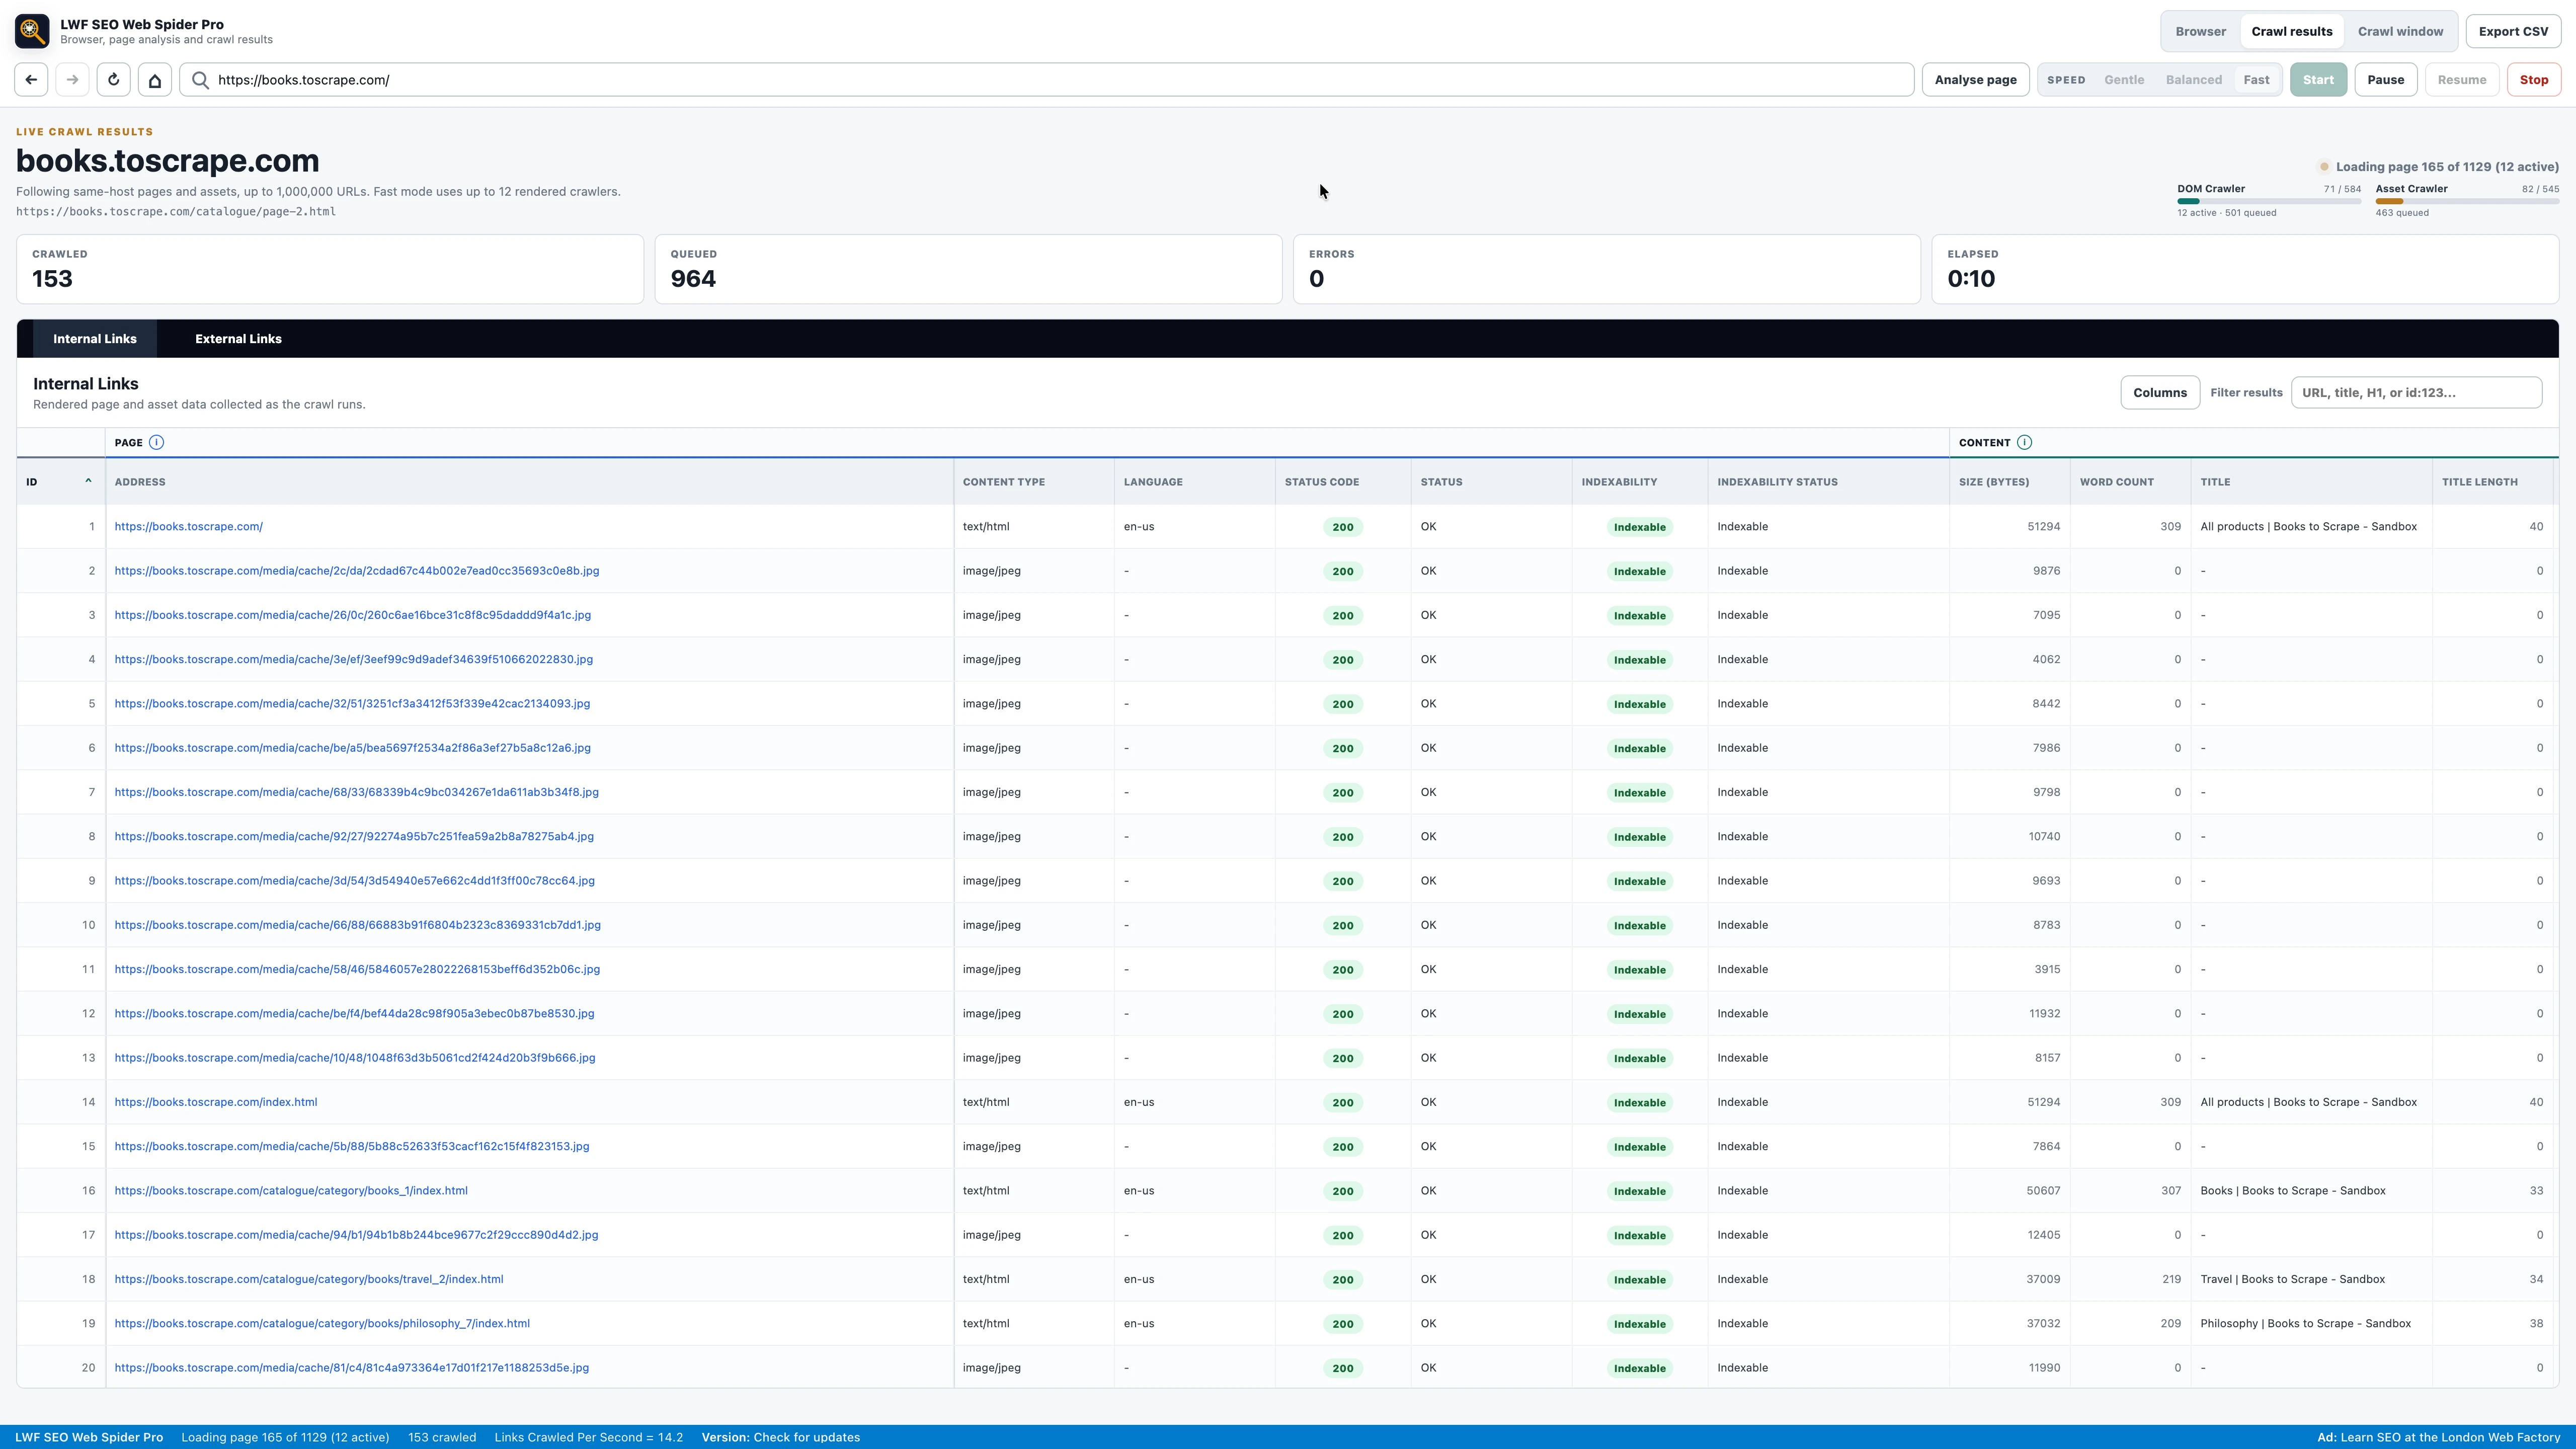Click the Indexable badge in row 16
Viewport: 2576px width, 1449px height.
point(1639,1191)
